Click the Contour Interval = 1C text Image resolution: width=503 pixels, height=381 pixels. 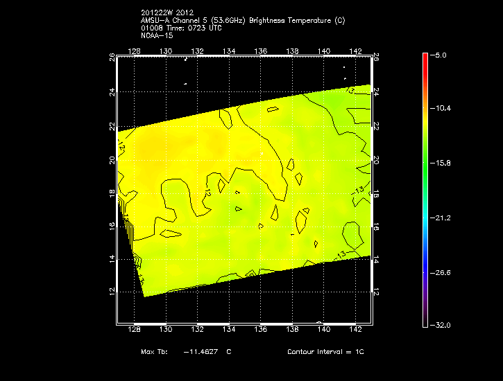325,352
